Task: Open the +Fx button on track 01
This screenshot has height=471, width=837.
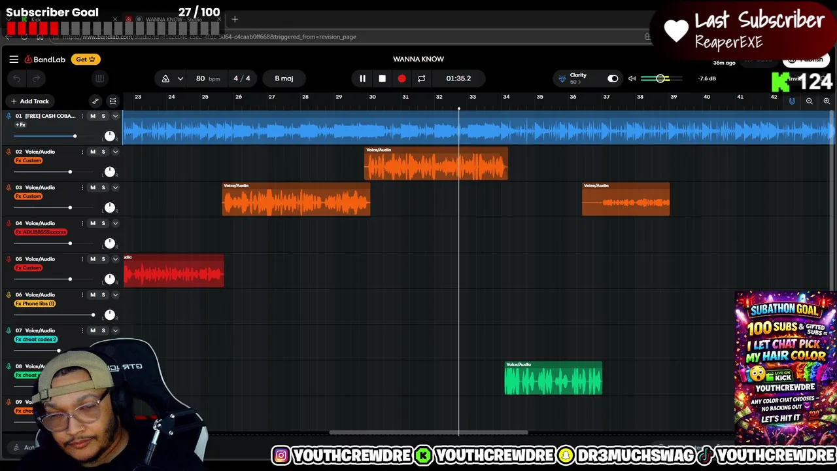Action: (x=20, y=124)
